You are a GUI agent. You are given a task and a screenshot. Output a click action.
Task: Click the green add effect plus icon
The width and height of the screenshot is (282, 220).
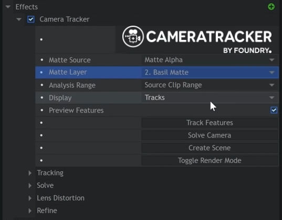[x=271, y=7]
